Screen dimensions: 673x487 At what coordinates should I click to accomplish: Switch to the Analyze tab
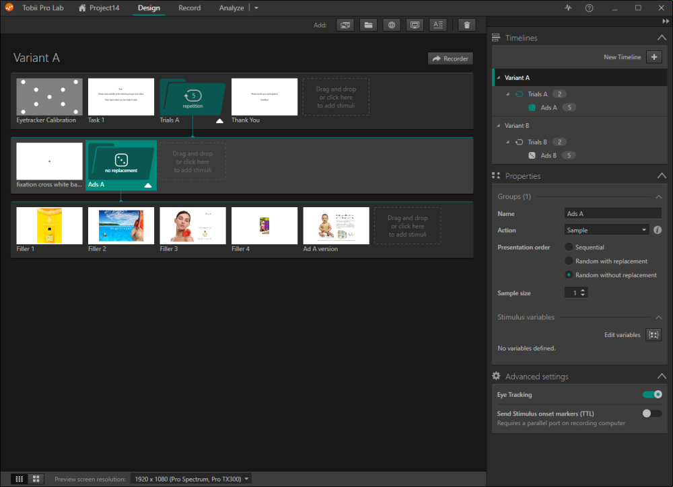tap(232, 7)
